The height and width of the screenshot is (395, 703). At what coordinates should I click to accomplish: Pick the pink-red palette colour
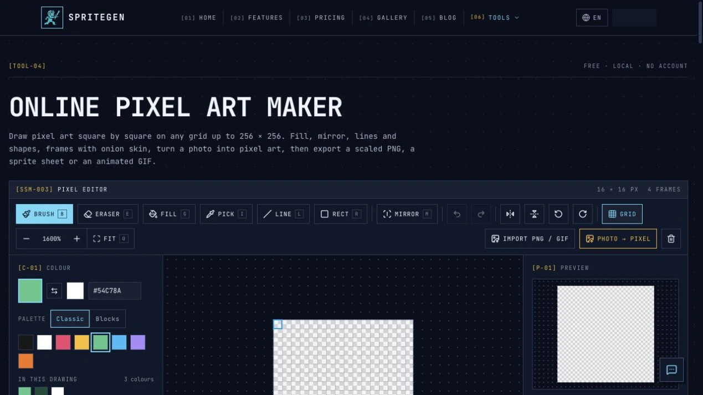click(x=63, y=342)
